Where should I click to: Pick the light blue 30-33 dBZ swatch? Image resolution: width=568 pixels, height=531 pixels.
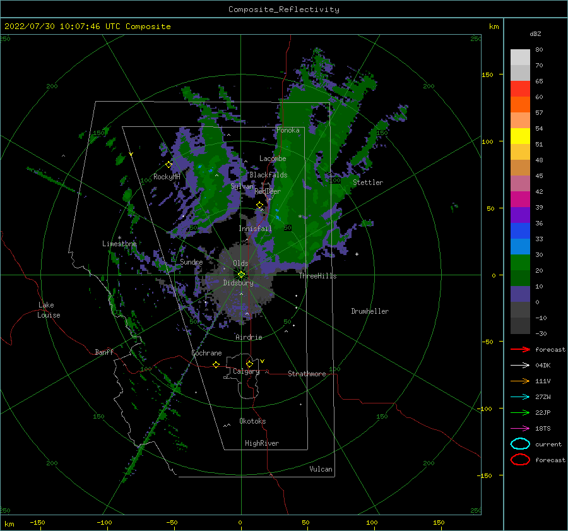pos(520,246)
